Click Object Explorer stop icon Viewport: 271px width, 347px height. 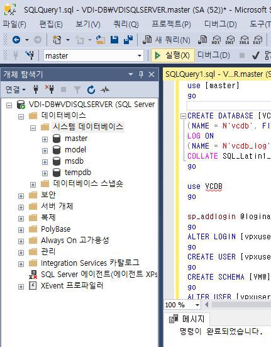point(64,89)
